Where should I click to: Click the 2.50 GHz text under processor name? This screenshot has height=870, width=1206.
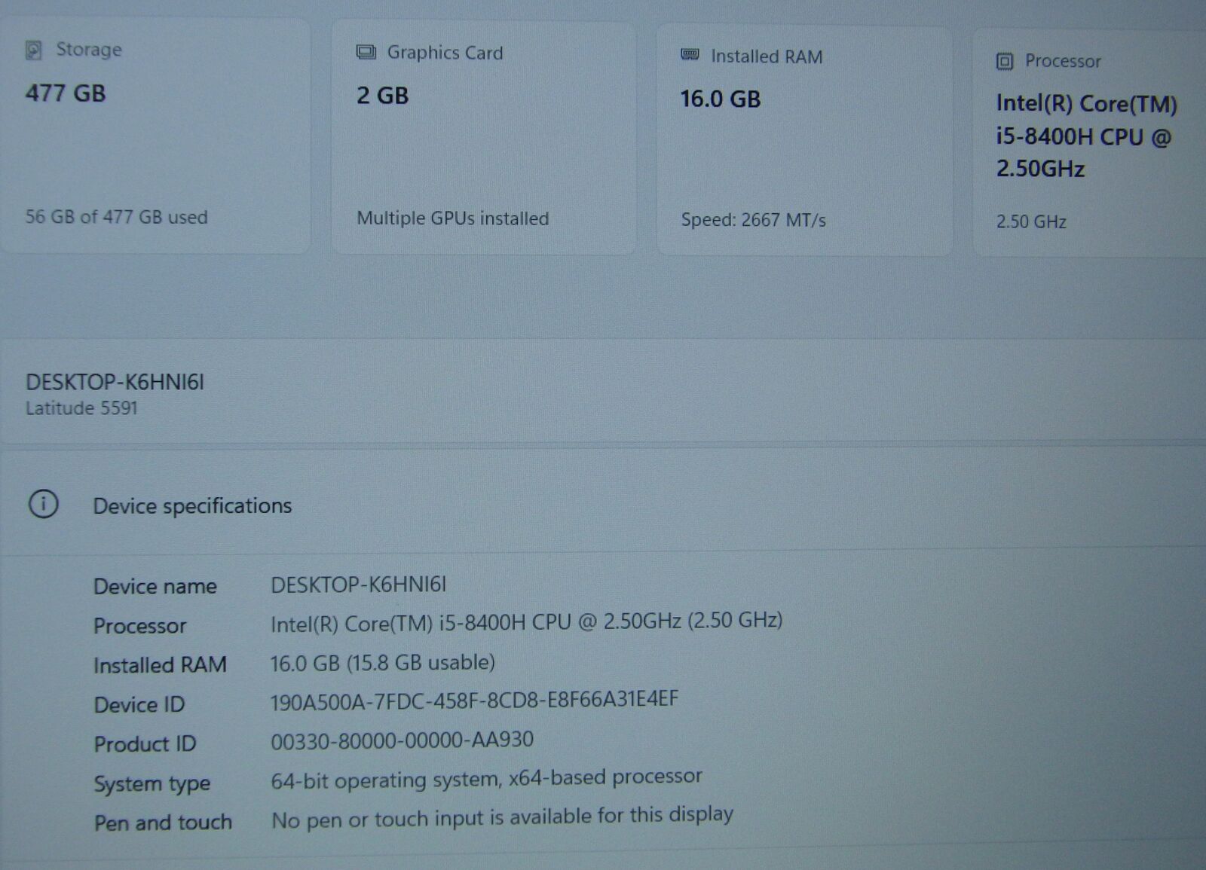(x=1030, y=221)
